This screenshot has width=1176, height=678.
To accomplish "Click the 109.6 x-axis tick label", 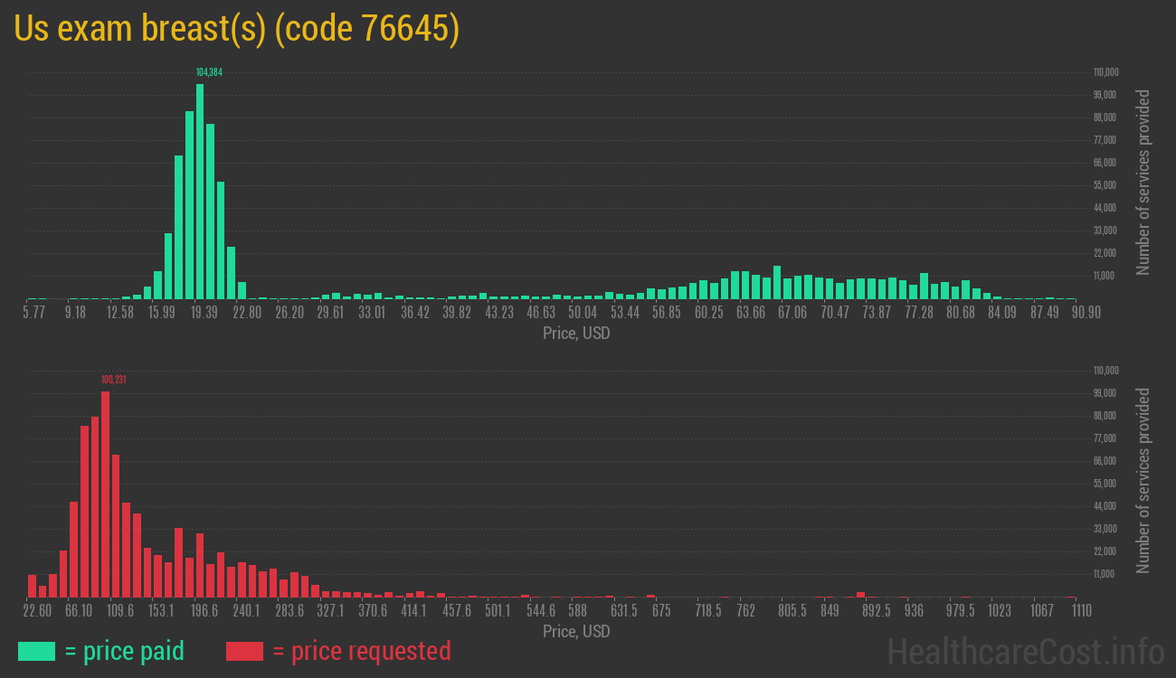I will 119,611.
